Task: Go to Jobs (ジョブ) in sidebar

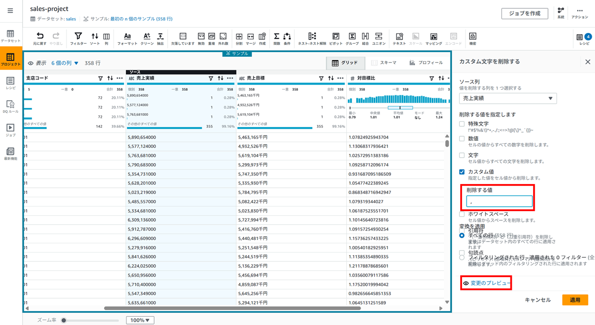Action: [11, 130]
